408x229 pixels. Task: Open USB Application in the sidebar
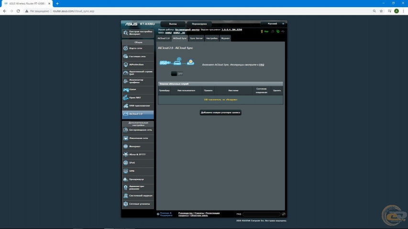pos(138,105)
